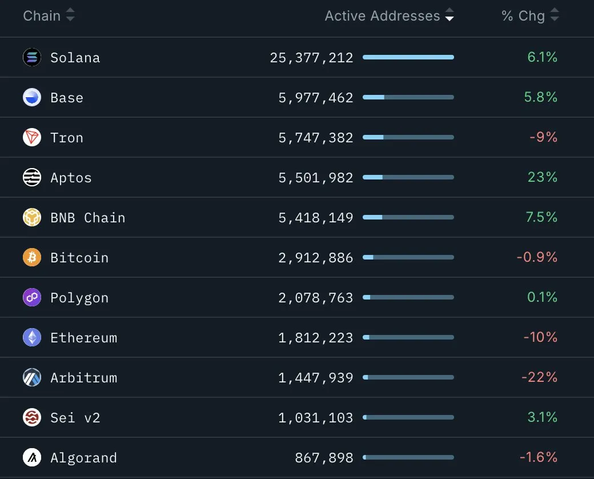Click Bitcoin's -0.9% change value
Screen dimensions: 594x479
(537, 257)
